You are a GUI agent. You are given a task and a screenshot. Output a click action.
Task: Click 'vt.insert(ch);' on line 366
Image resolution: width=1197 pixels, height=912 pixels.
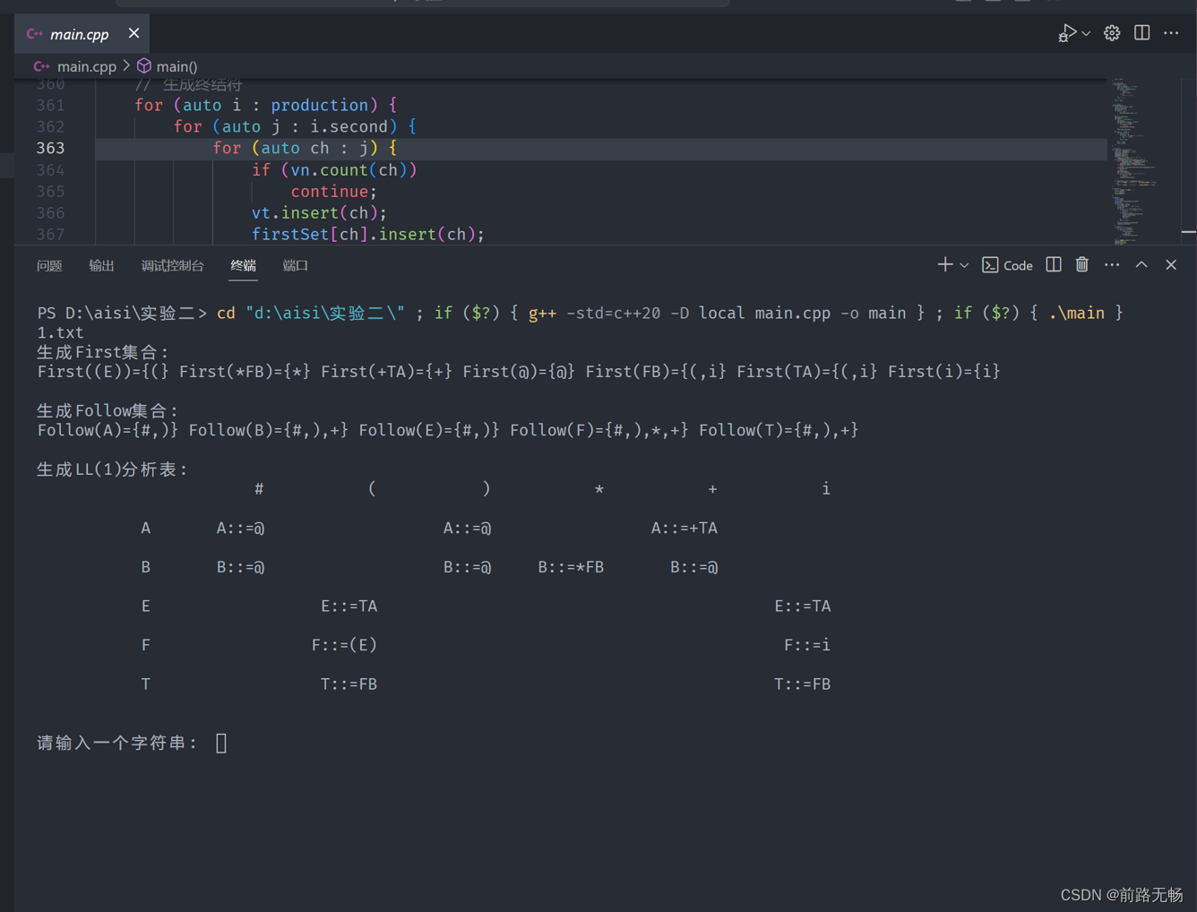coord(319,212)
